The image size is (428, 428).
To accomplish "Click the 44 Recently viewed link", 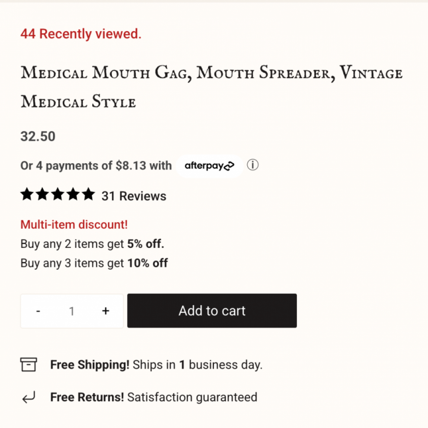I will [81, 34].
